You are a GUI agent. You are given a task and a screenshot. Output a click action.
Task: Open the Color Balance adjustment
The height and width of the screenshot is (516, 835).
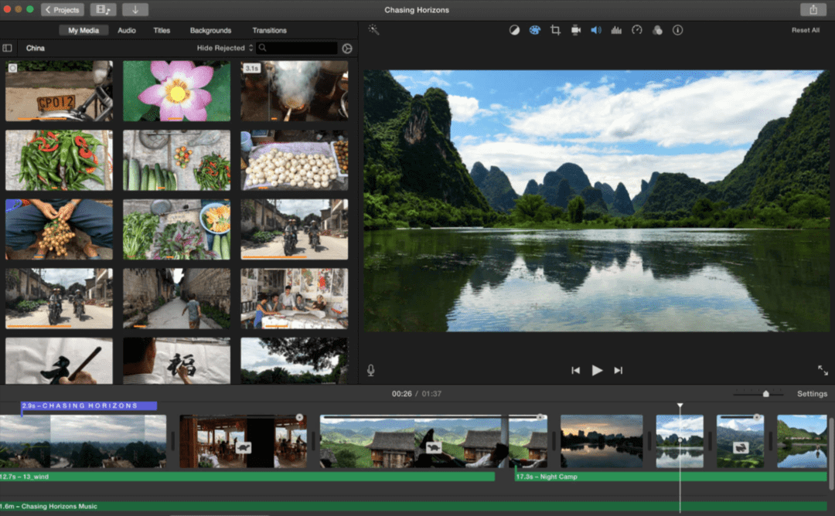[515, 30]
